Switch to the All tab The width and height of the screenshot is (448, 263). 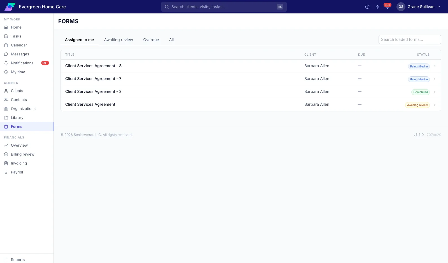(x=171, y=40)
